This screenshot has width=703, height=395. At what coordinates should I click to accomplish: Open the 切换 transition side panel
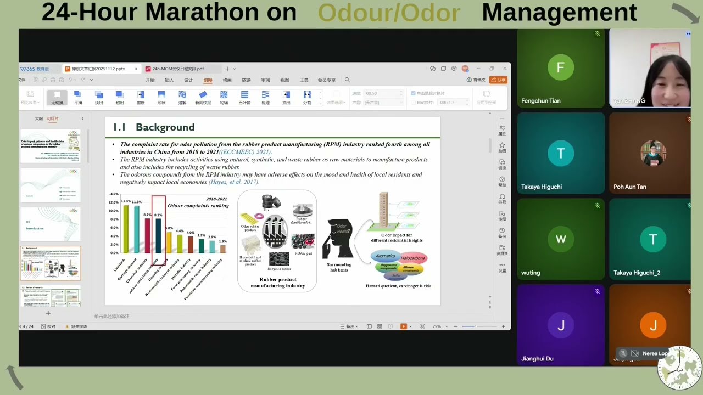point(502,165)
